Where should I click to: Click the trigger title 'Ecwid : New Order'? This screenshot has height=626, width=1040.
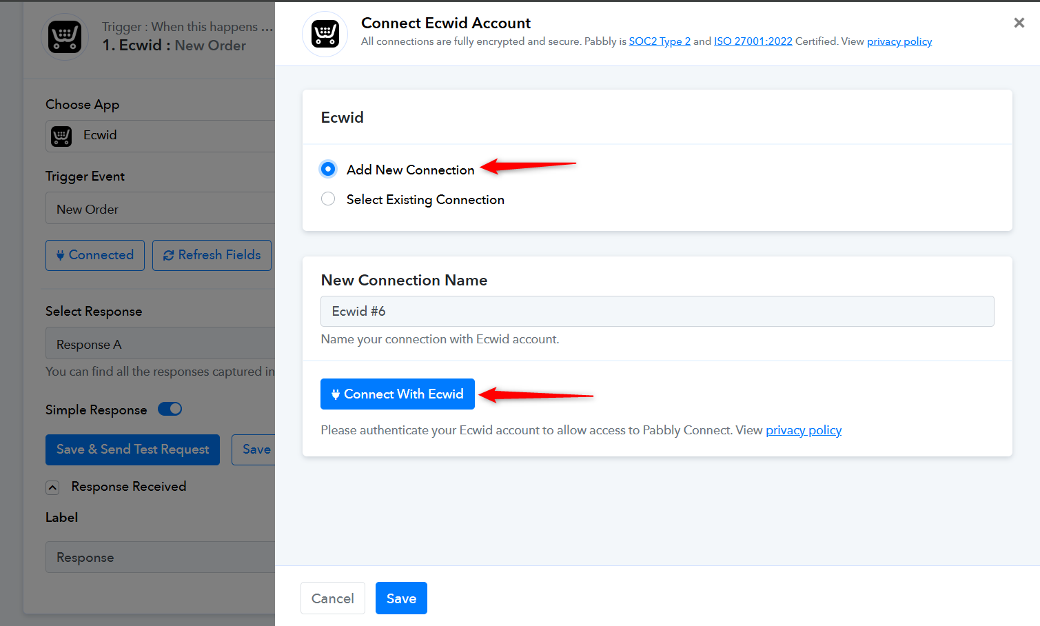click(174, 46)
